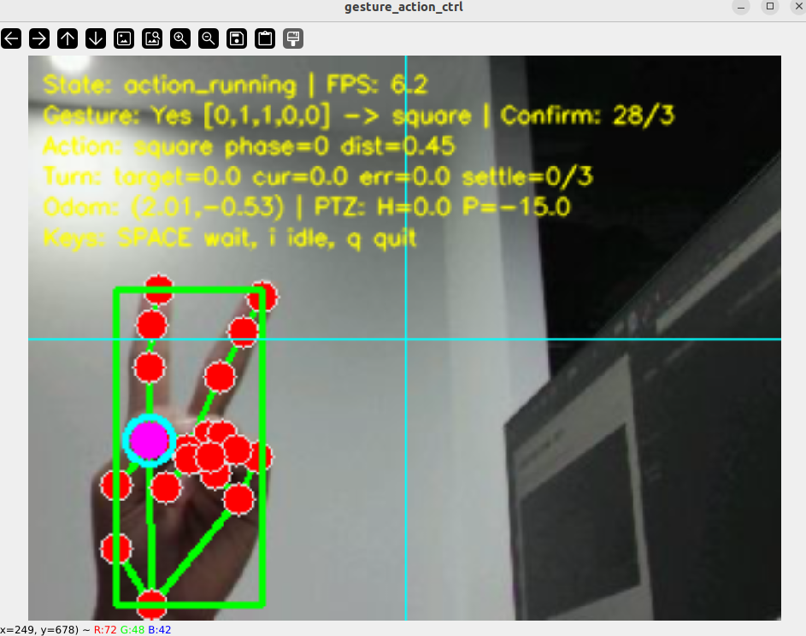Reset zoom to original image size

(x=124, y=38)
